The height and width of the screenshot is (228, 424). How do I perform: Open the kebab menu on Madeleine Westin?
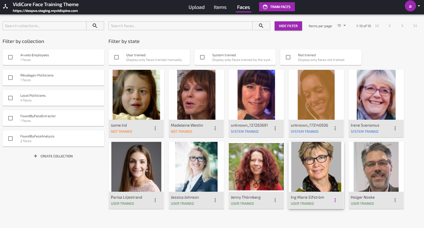point(215,128)
